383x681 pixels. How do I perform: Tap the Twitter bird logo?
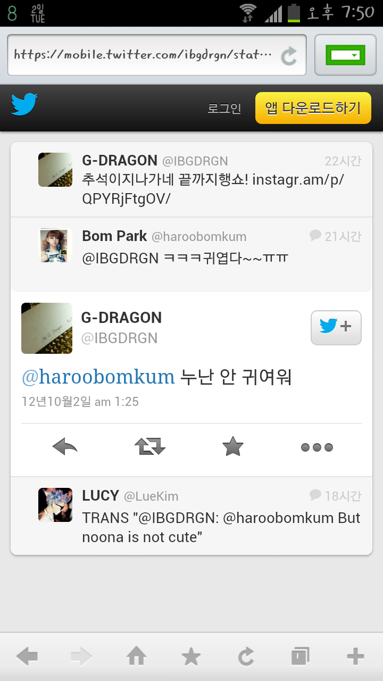click(24, 105)
